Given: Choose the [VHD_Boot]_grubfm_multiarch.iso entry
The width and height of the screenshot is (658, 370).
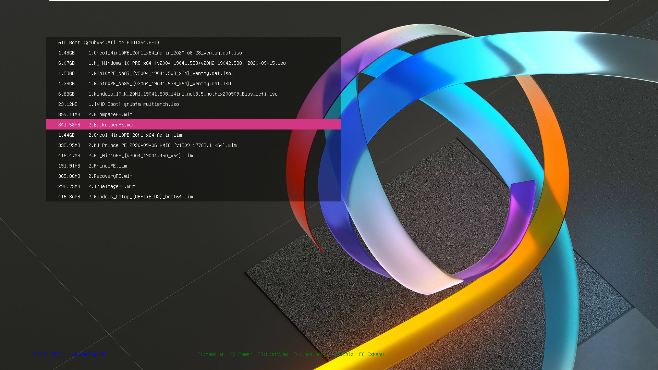Looking at the screenshot, I should [x=193, y=104].
